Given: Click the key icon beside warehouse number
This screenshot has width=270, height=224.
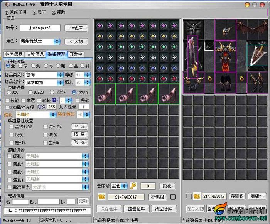Looking at the screenshot, I should click(133, 186).
